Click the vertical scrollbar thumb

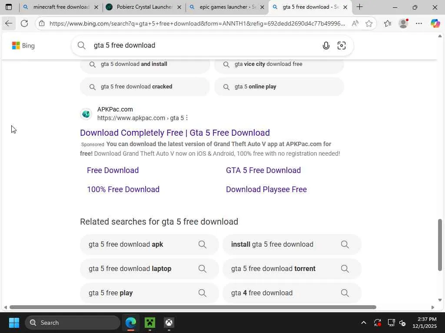point(440,245)
